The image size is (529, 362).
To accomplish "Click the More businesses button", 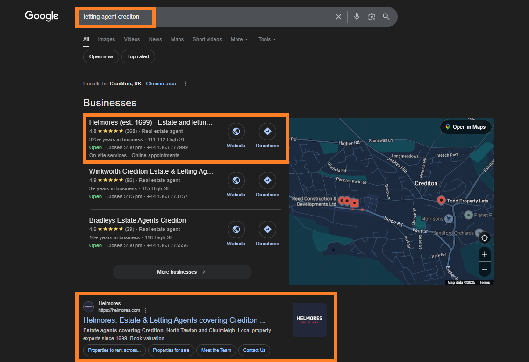I will coord(182,272).
